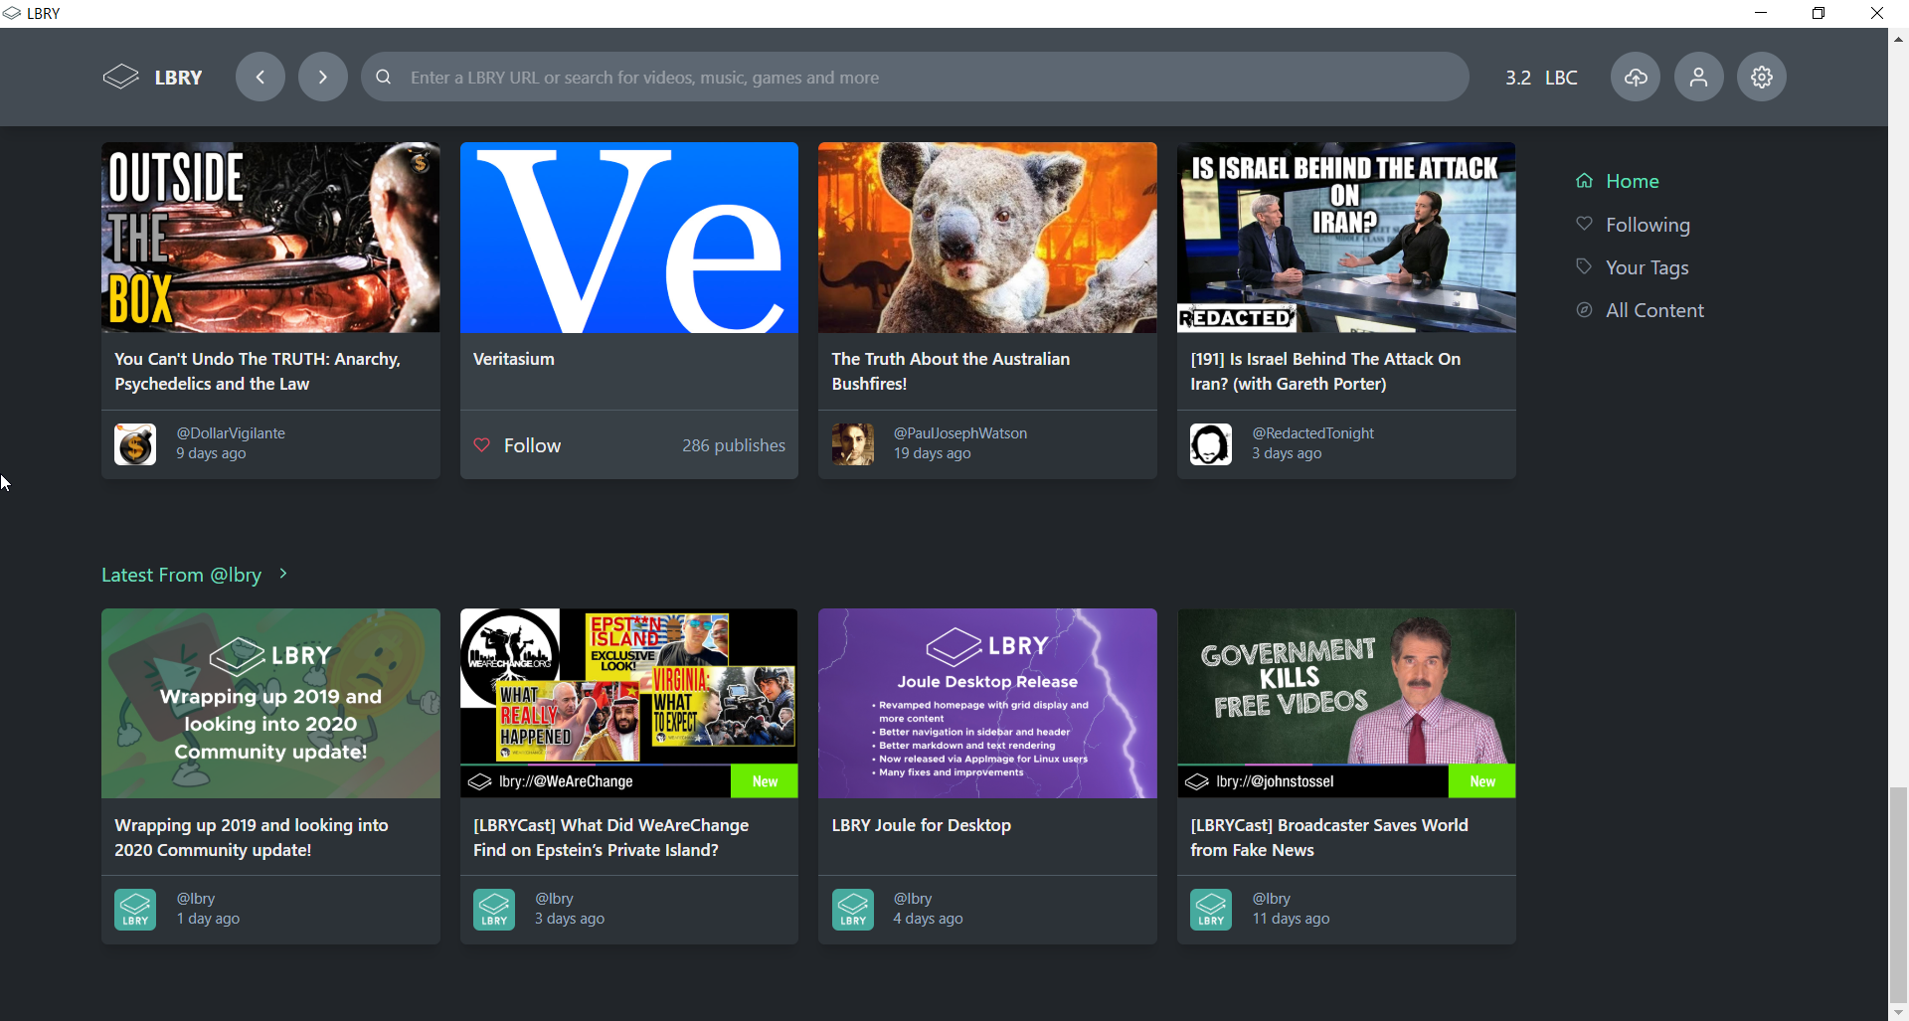Click title '[LBRYCast] Broadcaster Saves World'
The height and width of the screenshot is (1021, 1909).
pyautogui.click(x=1329, y=837)
